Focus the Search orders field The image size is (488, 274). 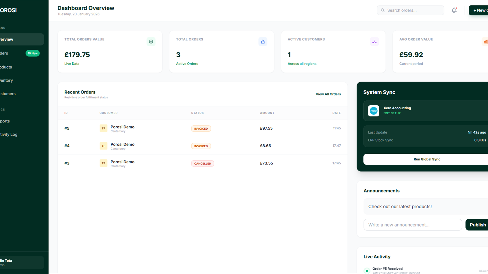click(x=411, y=10)
